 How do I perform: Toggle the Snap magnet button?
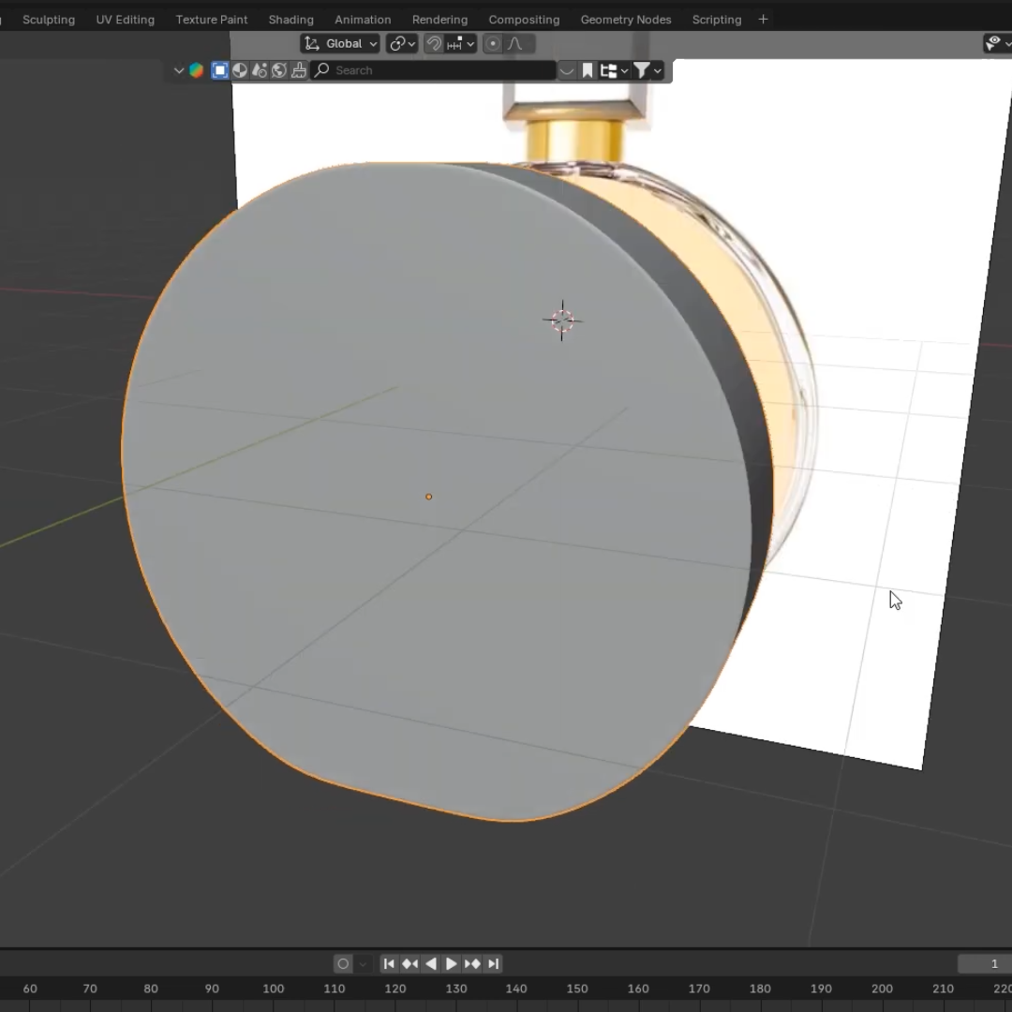434,43
